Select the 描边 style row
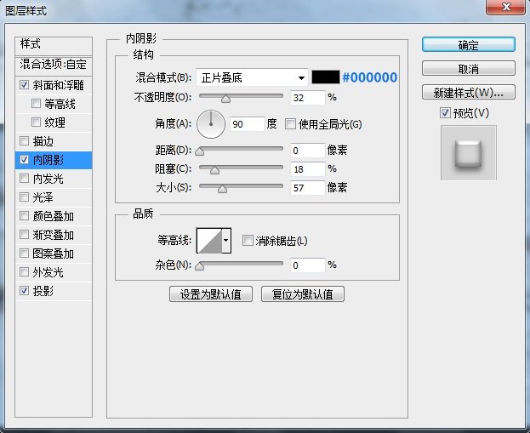Viewport: 530px width, 433px height. tap(54, 141)
